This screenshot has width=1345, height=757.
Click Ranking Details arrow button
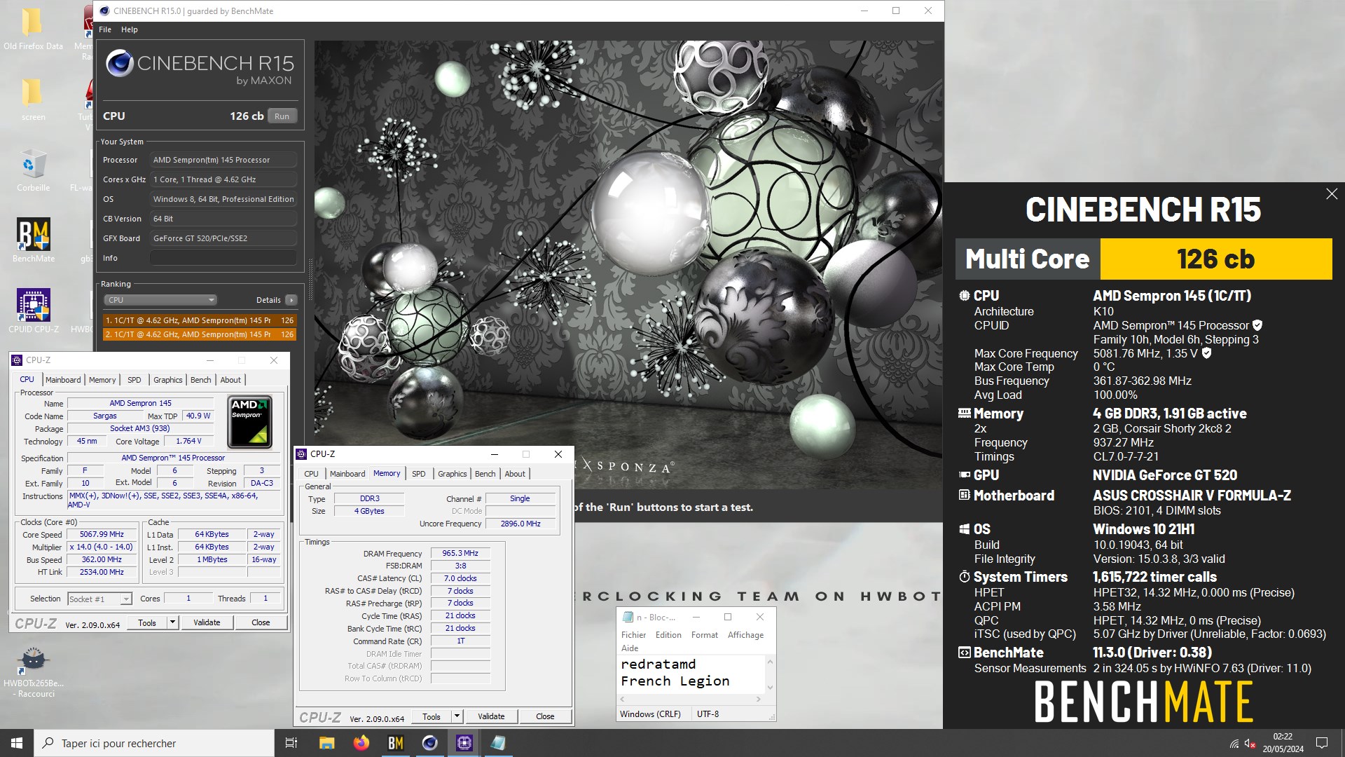tap(291, 300)
